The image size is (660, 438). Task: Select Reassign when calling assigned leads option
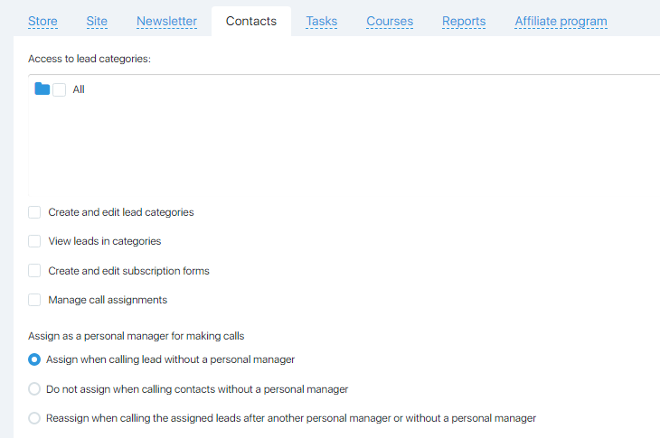34,418
